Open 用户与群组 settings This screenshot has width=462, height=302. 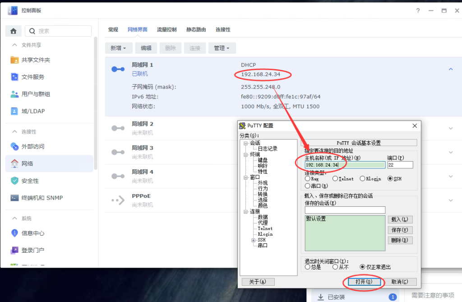36,94
